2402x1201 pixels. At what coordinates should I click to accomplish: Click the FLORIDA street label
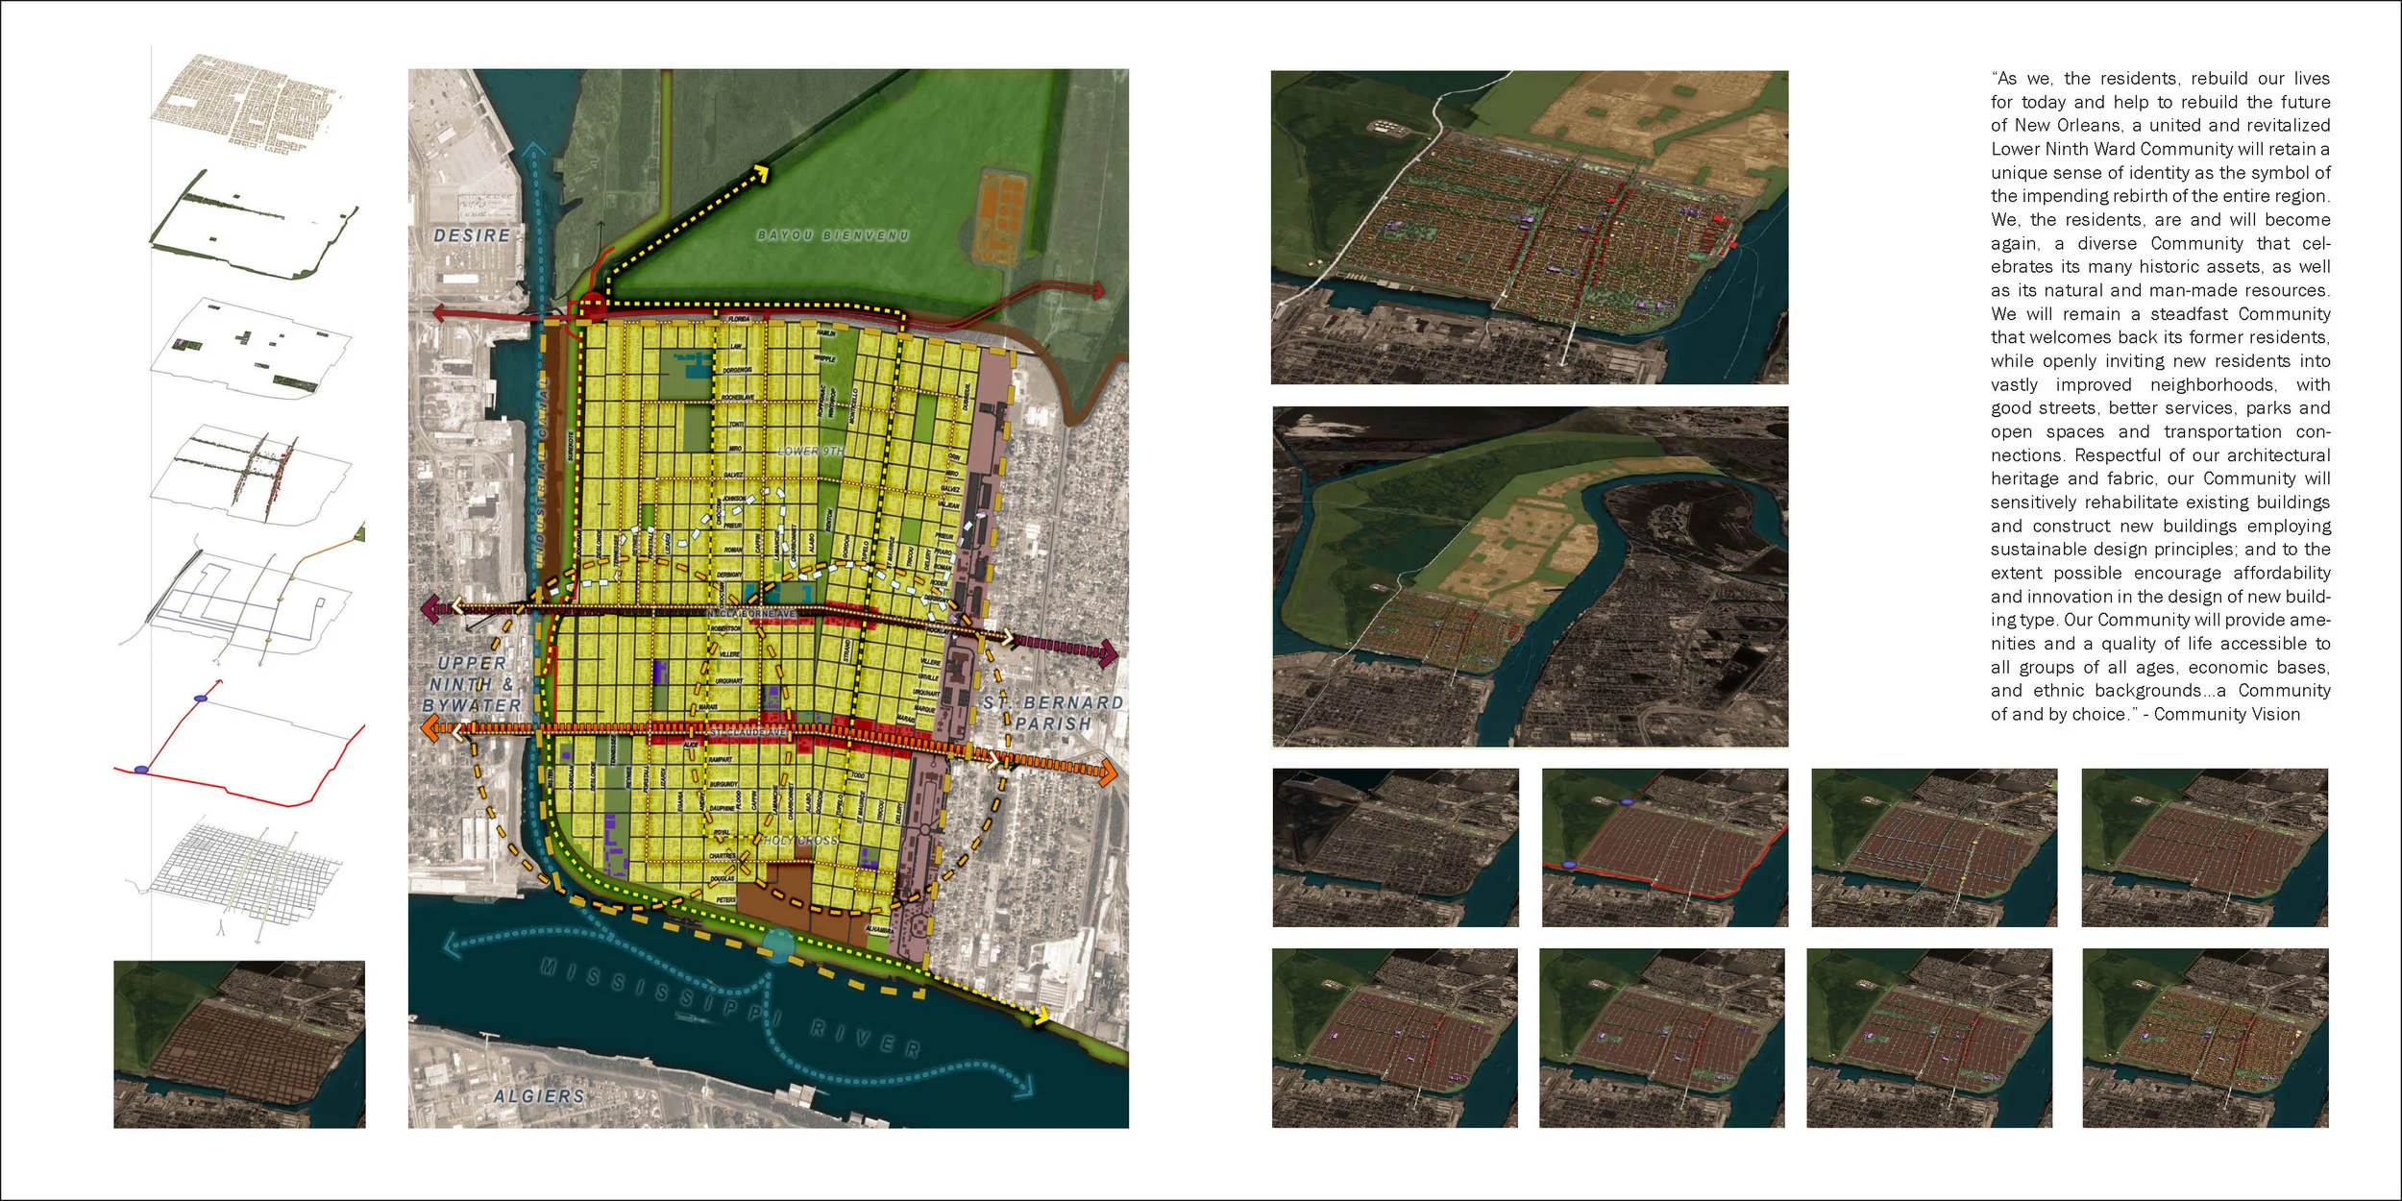pos(738,318)
